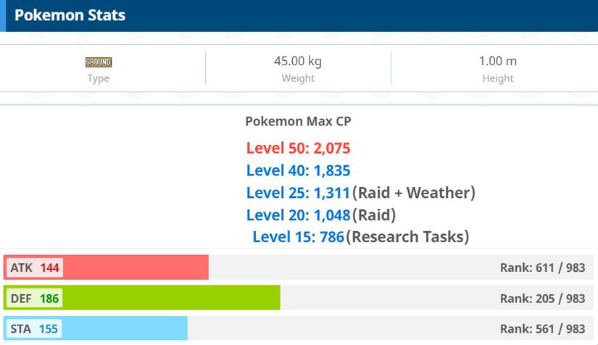
Task: Click the (Research Tasks) note
Action: (407, 237)
